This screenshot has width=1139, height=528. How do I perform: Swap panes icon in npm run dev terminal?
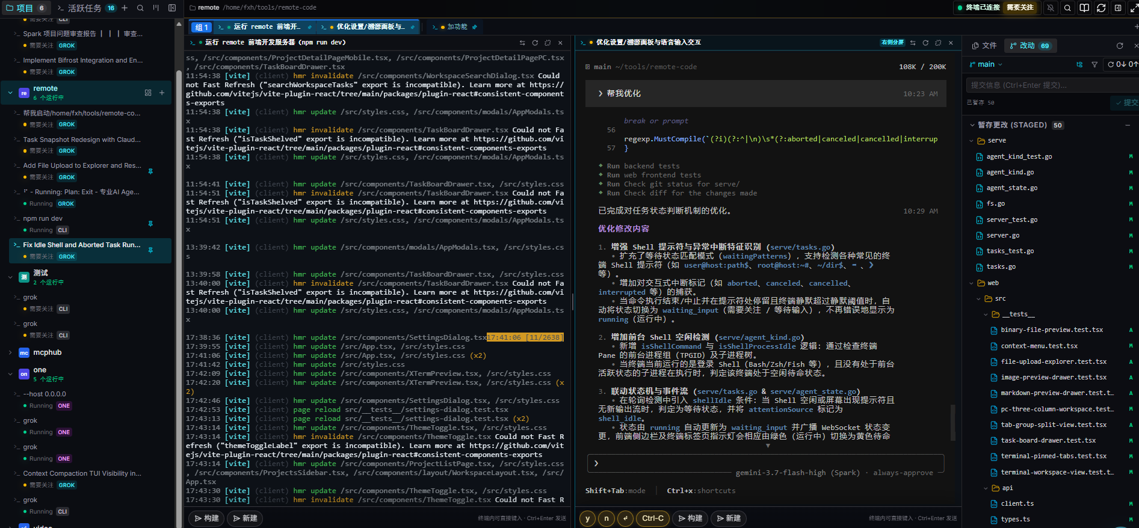[522, 43]
